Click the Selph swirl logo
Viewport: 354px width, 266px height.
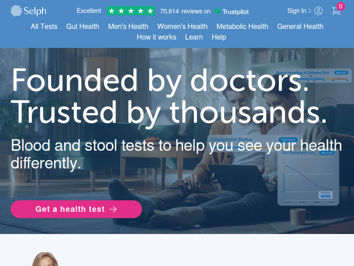16,10
